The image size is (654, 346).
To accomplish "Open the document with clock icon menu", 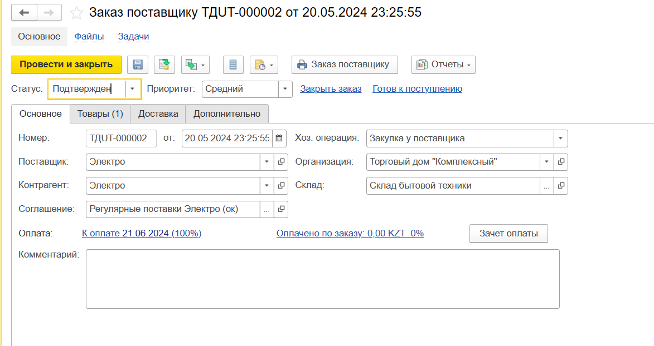I will point(264,65).
